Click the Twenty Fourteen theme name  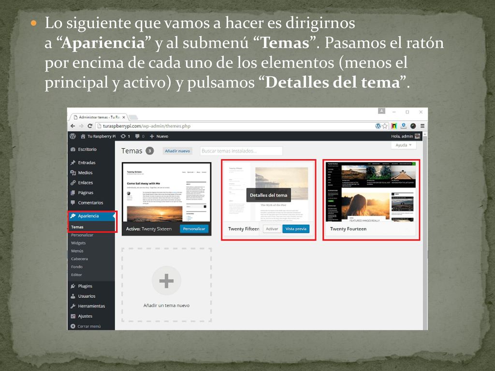(348, 229)
